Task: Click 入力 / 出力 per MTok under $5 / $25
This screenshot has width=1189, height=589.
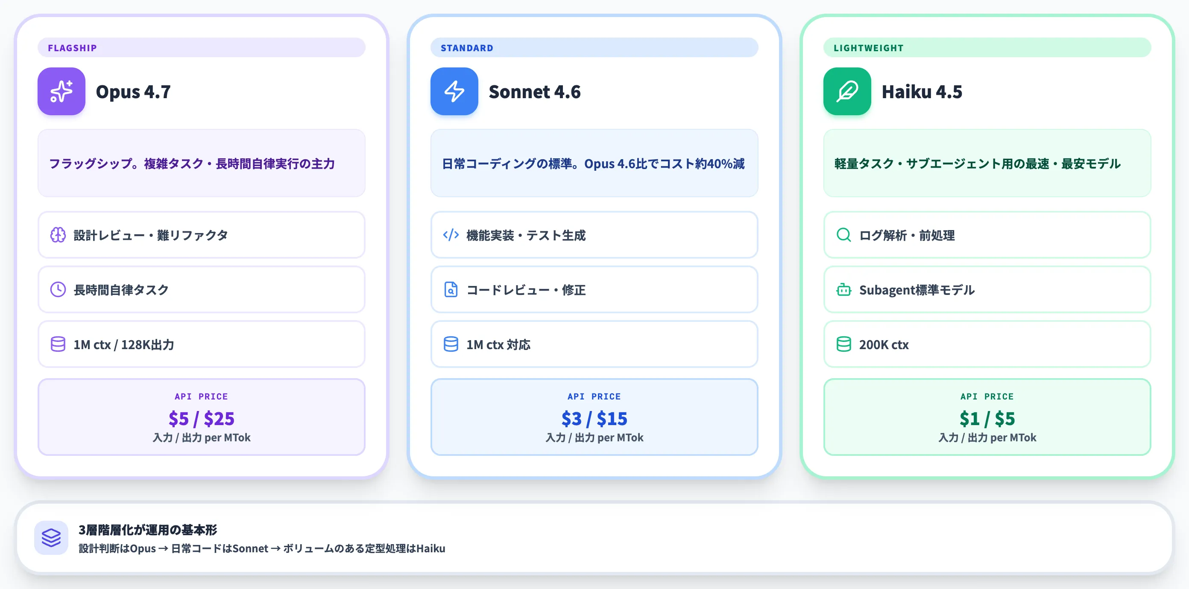Action: tap(202, 437)
